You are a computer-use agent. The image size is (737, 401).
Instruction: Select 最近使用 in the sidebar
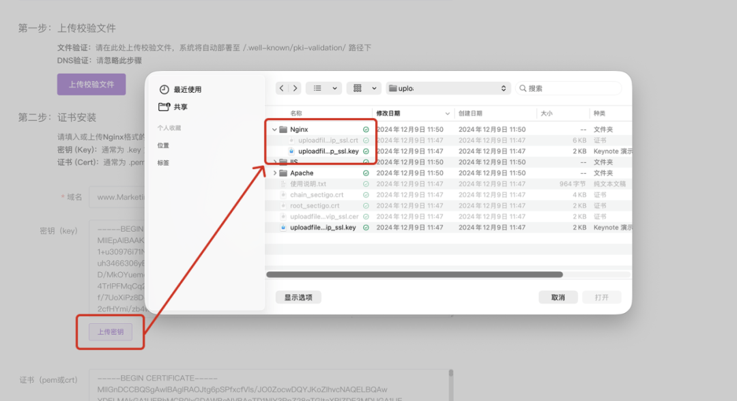(188, 89)
